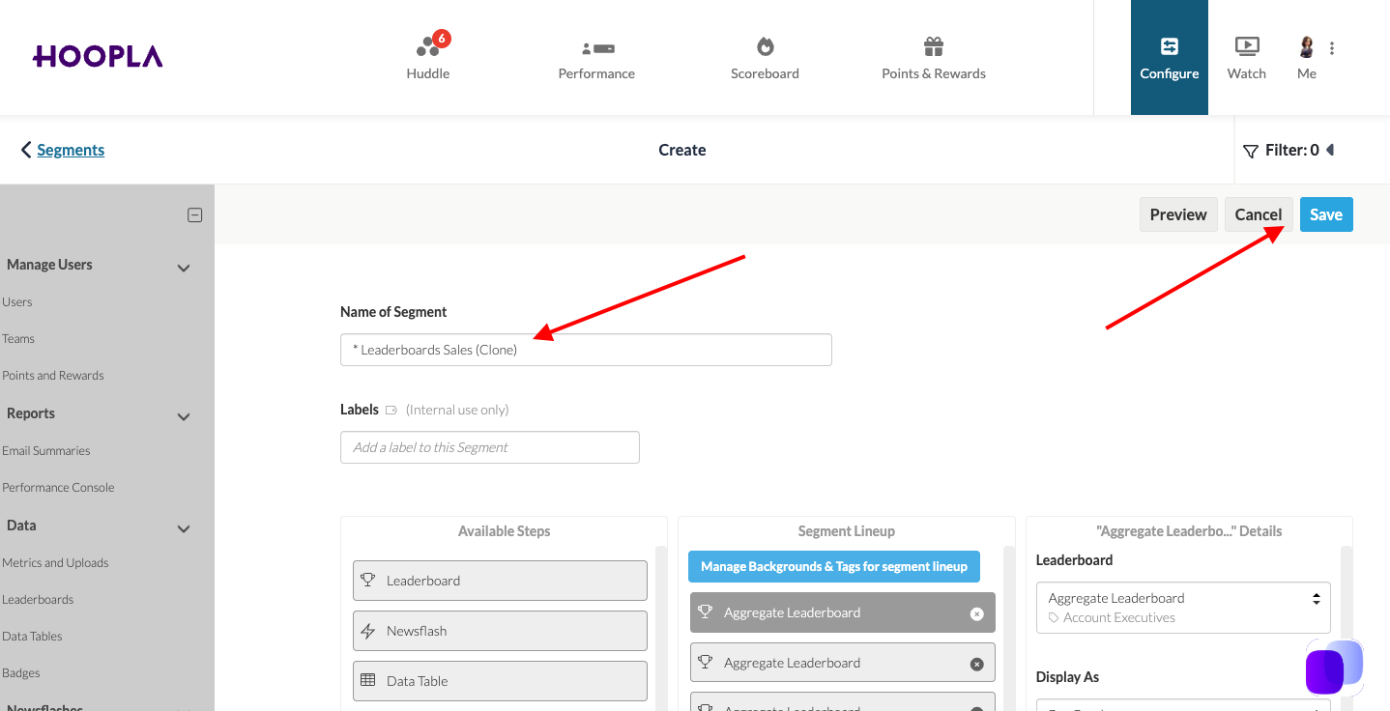Go to the Scoreboard section
This screenshot has width=1390, height=711.
pyautogui.click(x=765, y=57)
